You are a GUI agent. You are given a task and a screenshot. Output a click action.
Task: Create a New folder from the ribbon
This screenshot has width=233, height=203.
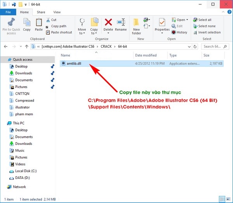[x=136, y=23]
